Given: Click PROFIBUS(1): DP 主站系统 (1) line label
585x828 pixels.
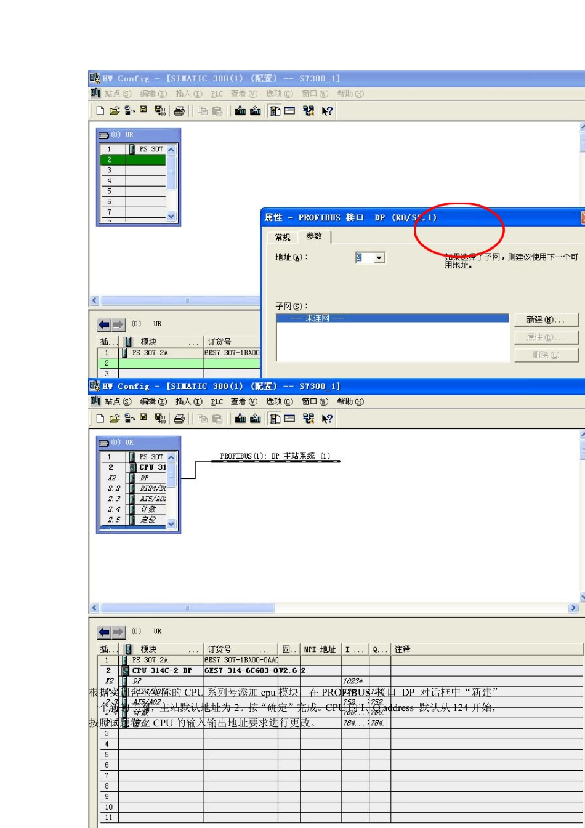Looking at the screenshot, I should [x=275, y=456].
